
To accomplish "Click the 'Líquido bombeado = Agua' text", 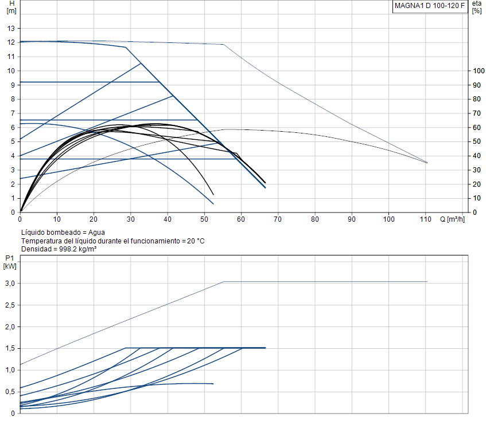I will tap(63, 233).
